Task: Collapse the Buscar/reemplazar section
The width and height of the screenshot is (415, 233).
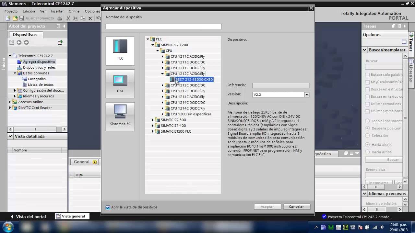Action: pyautogui.click(x=365, y=50)
